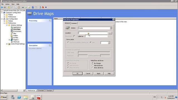The image size is (178, 100).
Task: Expand Policies under Computer Configuration
Action: click(4, 15)
